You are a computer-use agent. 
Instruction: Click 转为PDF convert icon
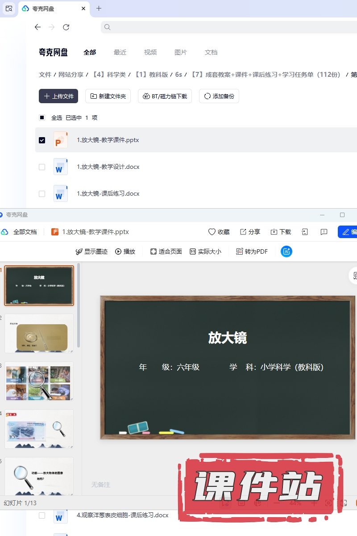(240, 251)
